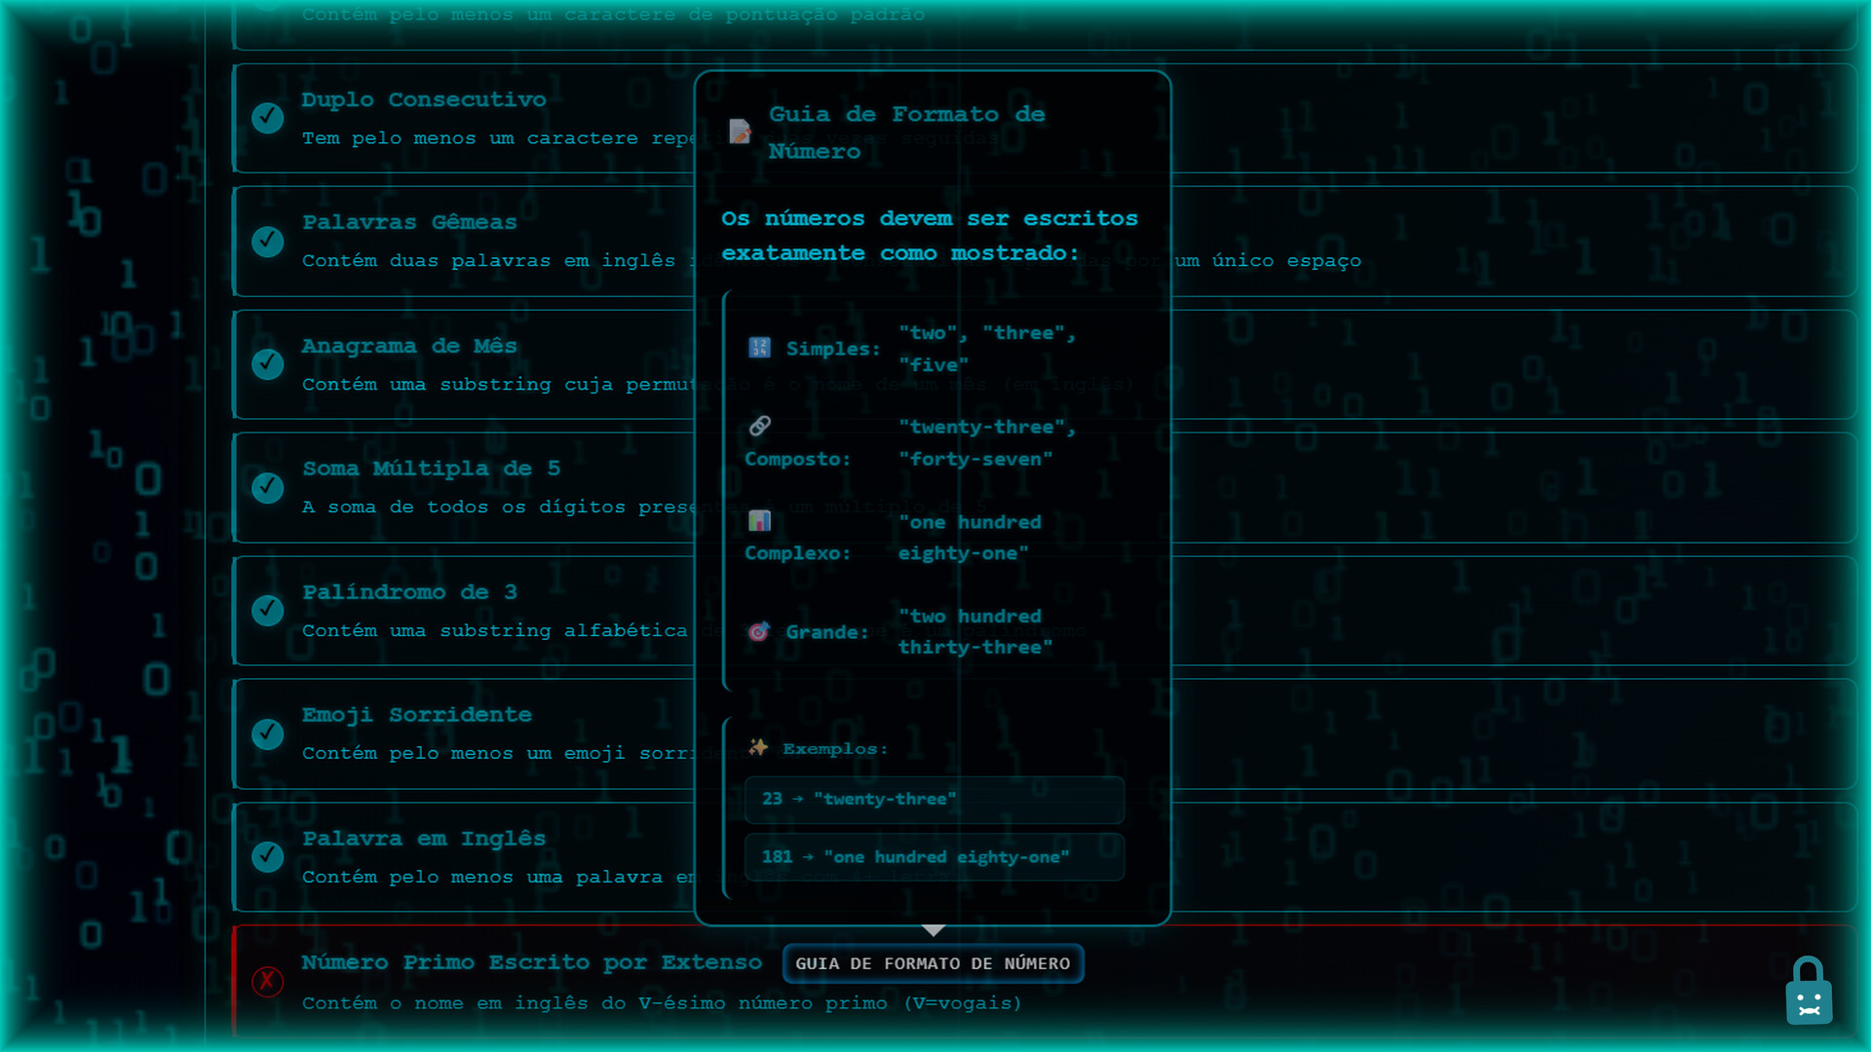Click the Palavra em Inglês checkmark

(x=267, y=857)
